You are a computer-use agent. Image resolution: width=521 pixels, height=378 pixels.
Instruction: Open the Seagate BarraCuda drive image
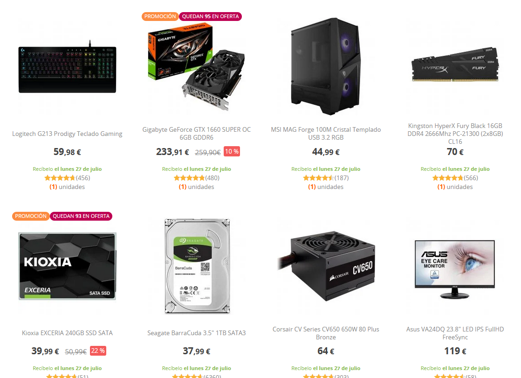click(x=196, y=266)
